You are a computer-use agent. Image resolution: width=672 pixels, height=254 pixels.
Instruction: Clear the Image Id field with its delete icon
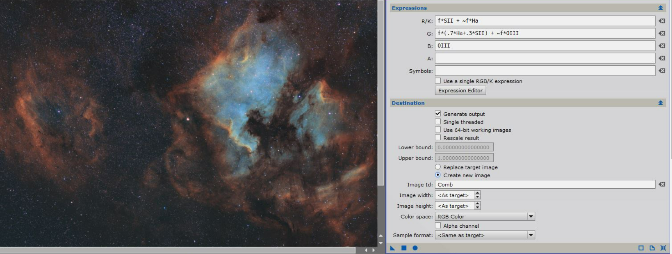[662, 184]
